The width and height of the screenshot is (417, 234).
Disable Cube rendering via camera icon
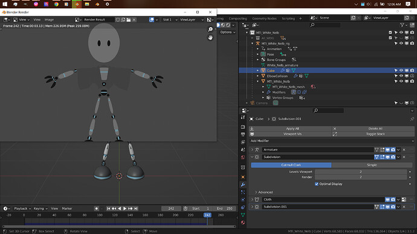(412, 71)
